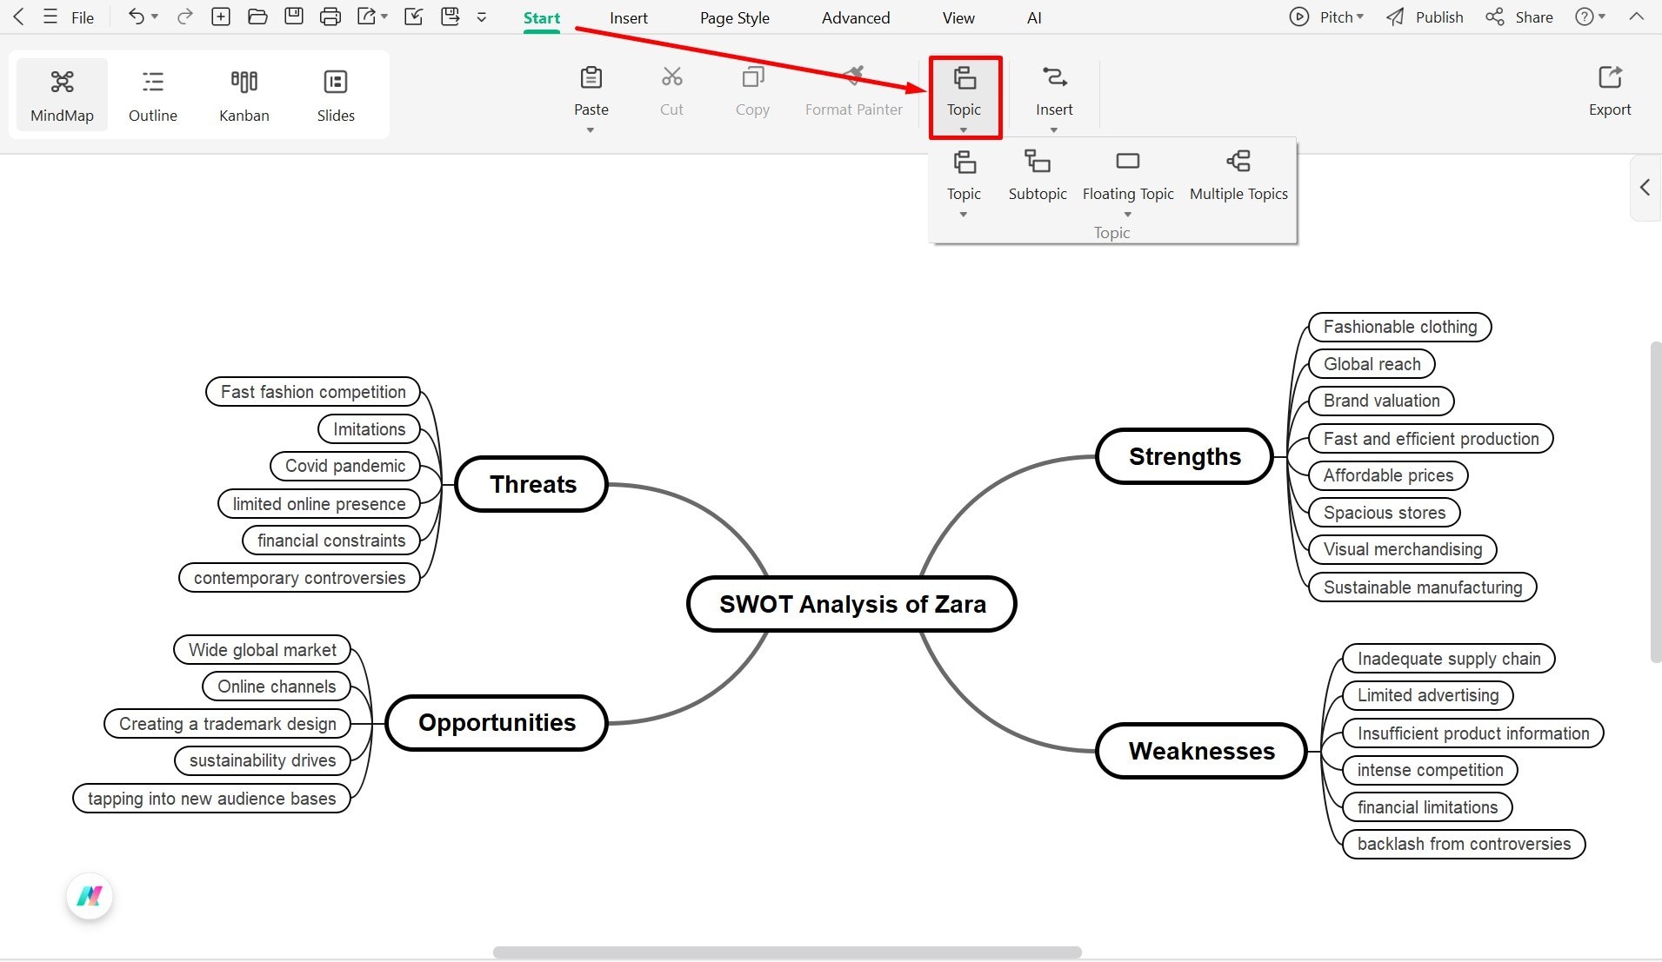Select the Threats main topic
Image resolution: width=1662 pixels, height=962 pixels.
click(532, 484)
